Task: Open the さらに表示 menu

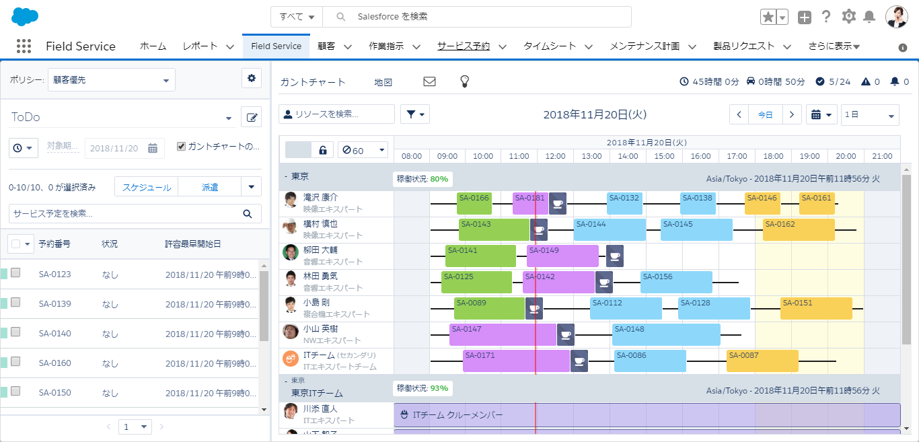Action: pos(834,46)
